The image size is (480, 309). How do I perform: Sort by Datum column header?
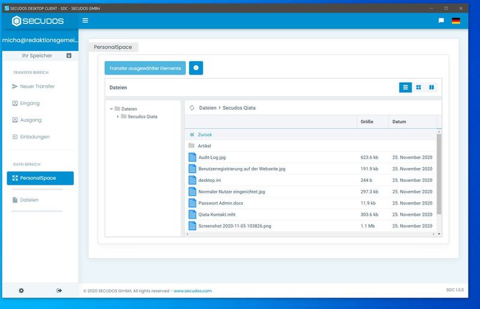pos(399,122)
